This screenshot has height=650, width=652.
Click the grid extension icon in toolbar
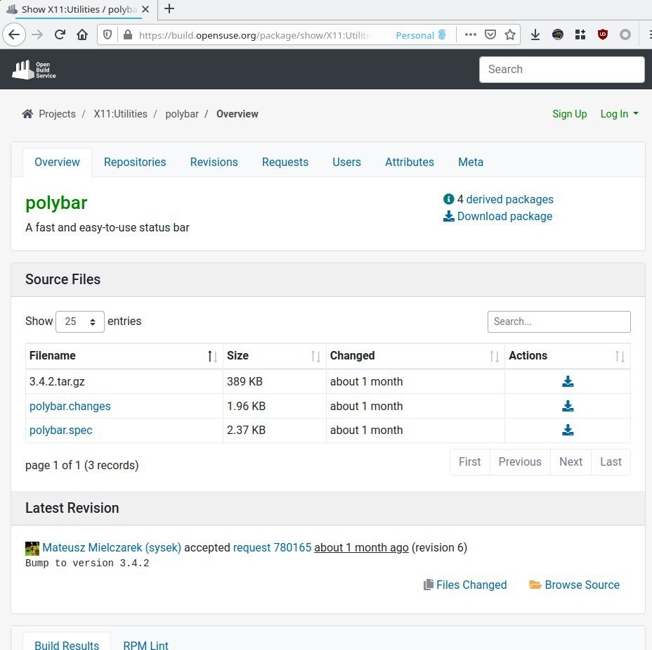click(x=580, y=35)
